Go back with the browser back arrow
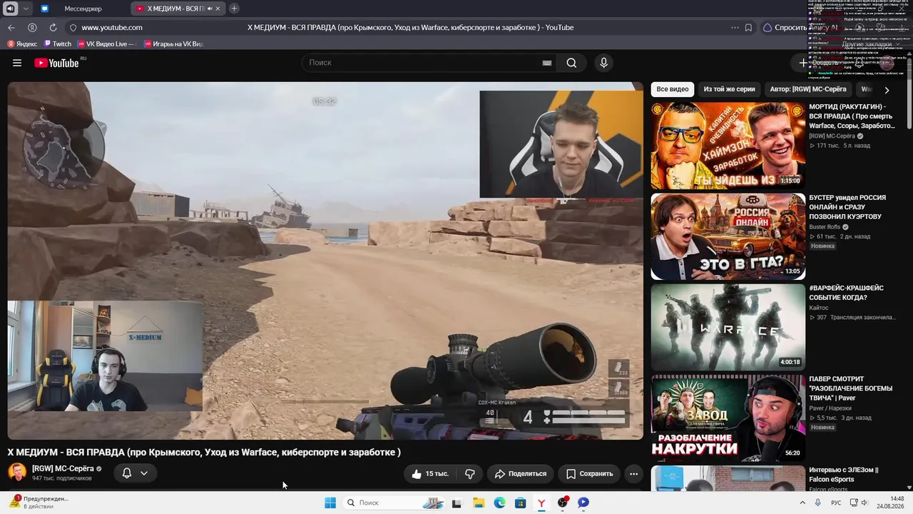913x514 pixels. tap(11, 27)
